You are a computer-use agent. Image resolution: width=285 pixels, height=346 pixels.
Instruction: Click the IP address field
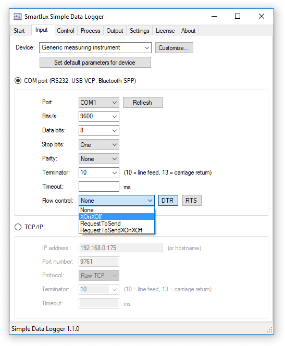pos(121,248)
